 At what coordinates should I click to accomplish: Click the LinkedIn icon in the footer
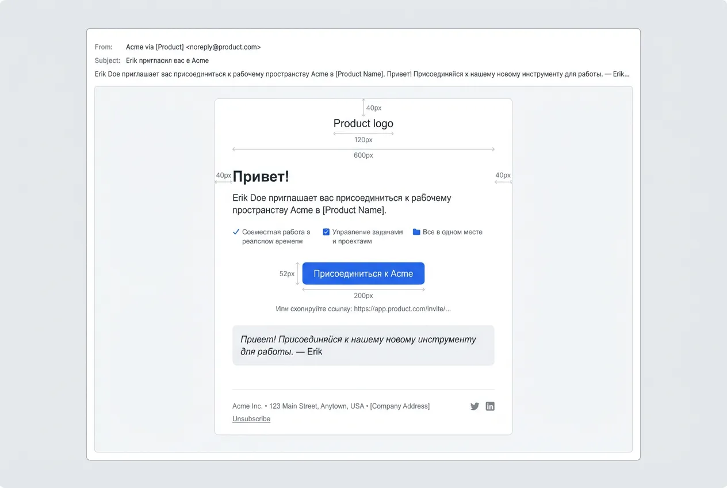tap(490, 406)
